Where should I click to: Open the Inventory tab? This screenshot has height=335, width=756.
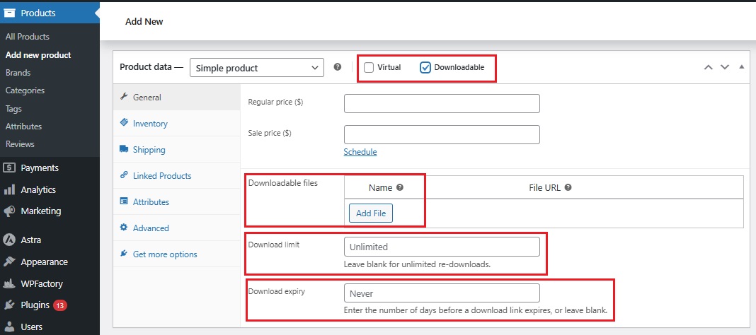[x=176, y=124]
